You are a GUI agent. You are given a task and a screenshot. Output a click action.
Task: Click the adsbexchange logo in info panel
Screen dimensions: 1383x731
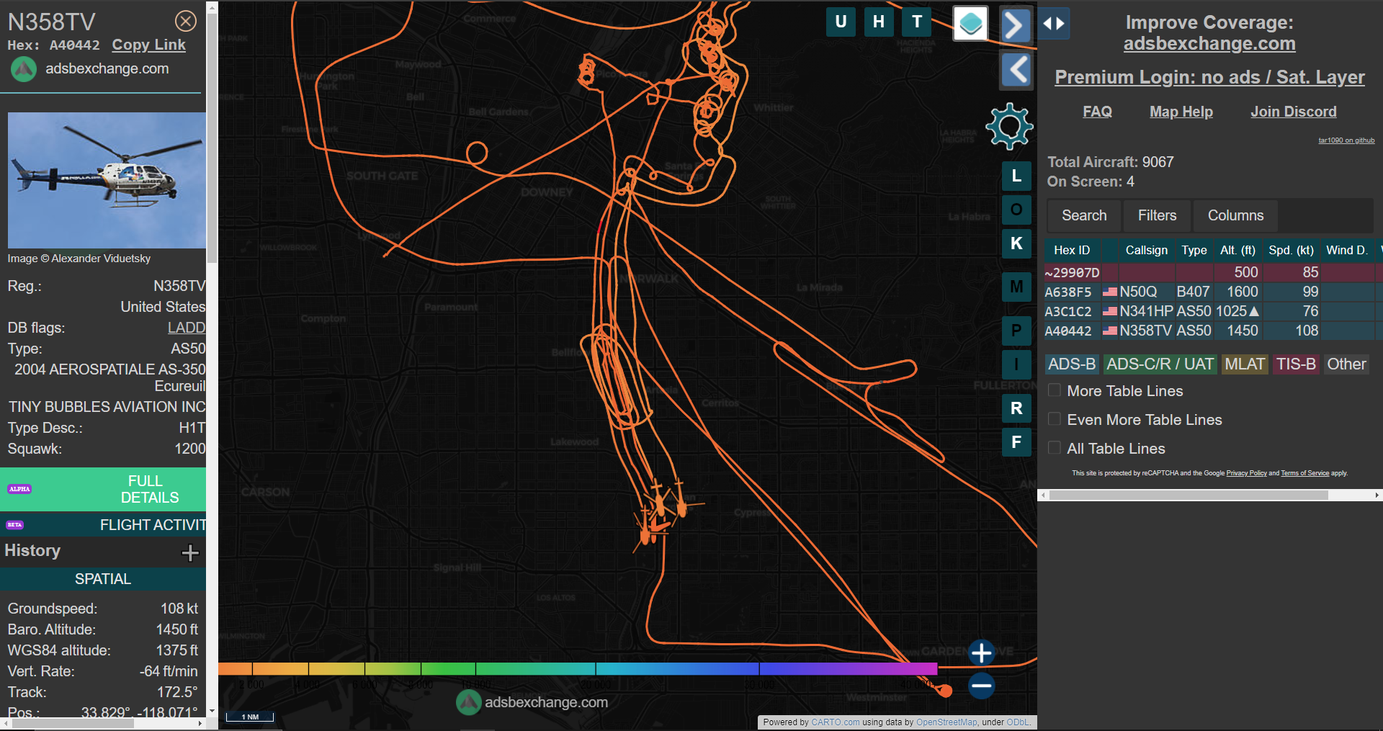pos(24,69)
